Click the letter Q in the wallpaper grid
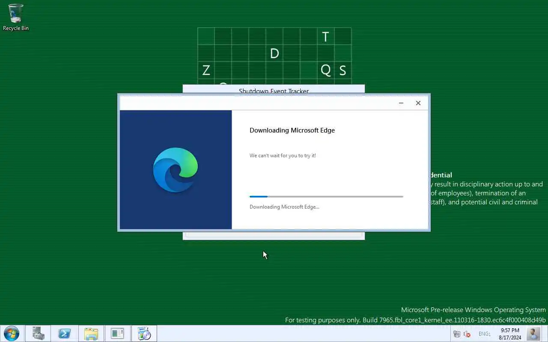The height and width of the screenshot is (342, 548). pyautogui.click(x=325, y=70)
